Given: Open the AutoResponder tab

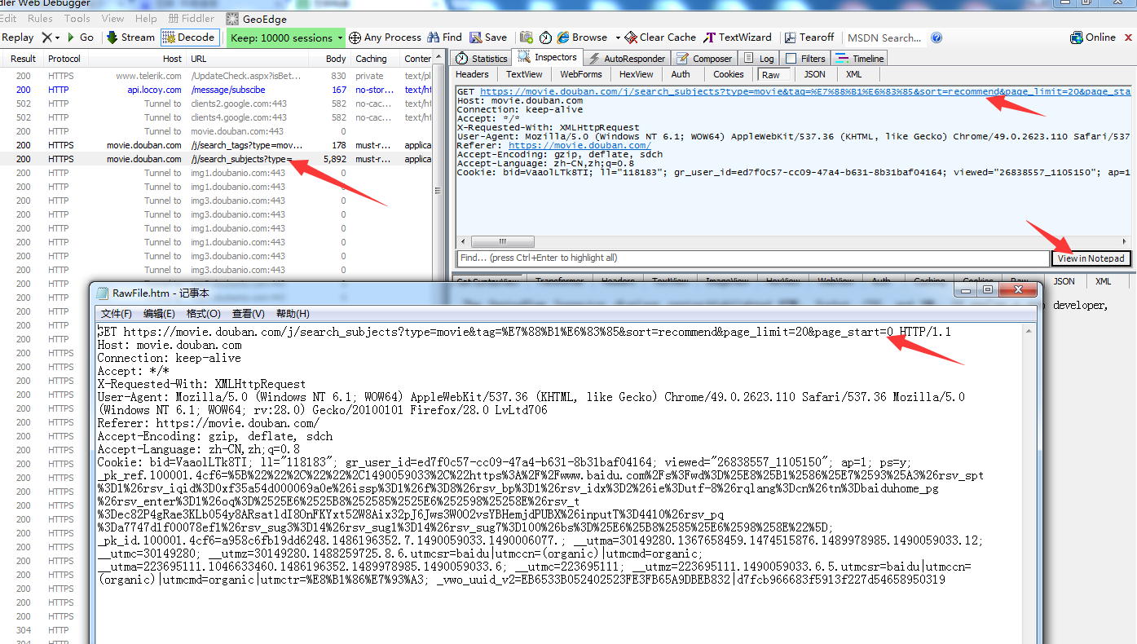Looking at the screenshot, I should coord(627,59).
